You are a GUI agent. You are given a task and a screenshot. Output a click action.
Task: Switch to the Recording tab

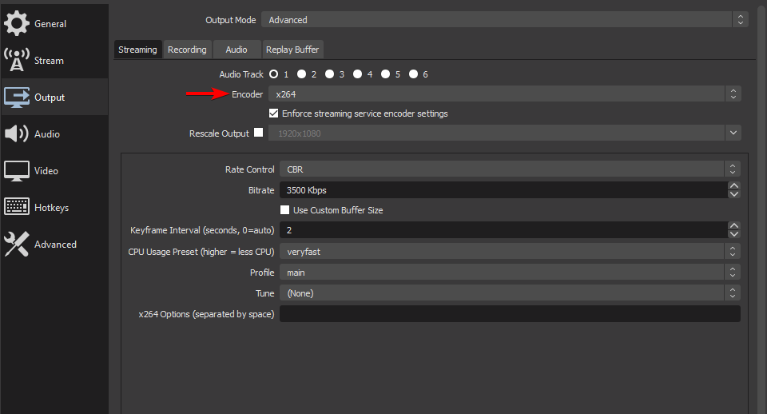[x=187, y=50]
